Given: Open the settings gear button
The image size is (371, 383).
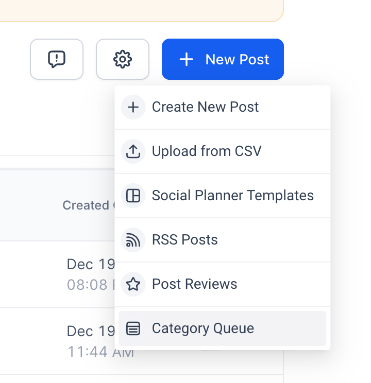Looking at the screenshot, I should 123,59.
